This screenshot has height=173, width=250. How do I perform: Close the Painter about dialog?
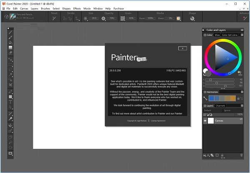182,48
